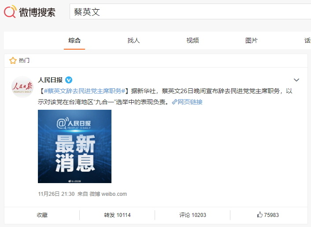The height and width of the screenshot is (227, 311).
Task: Click the Weibo search logo icon
Action: [10, 11]
